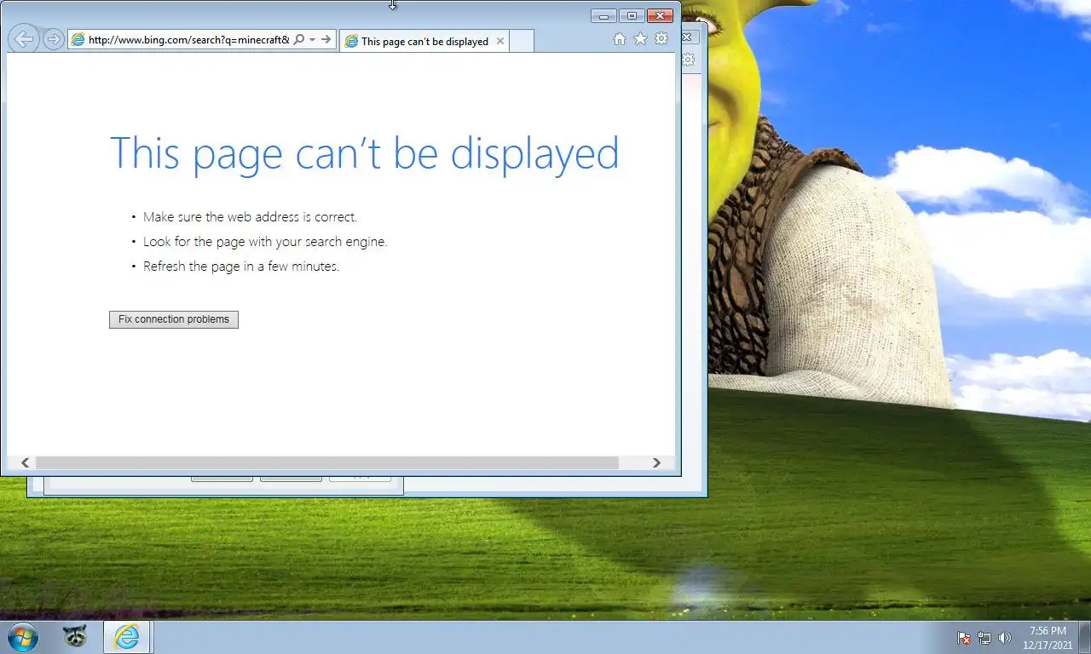The height and width of the screenshot is (654, 1091).
Task: Minimize the Internet Explorer window
Action: (x=603, y=15)
